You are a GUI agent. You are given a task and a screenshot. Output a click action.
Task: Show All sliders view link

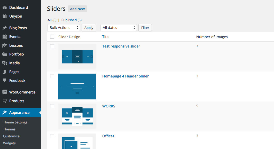(49, 20)
